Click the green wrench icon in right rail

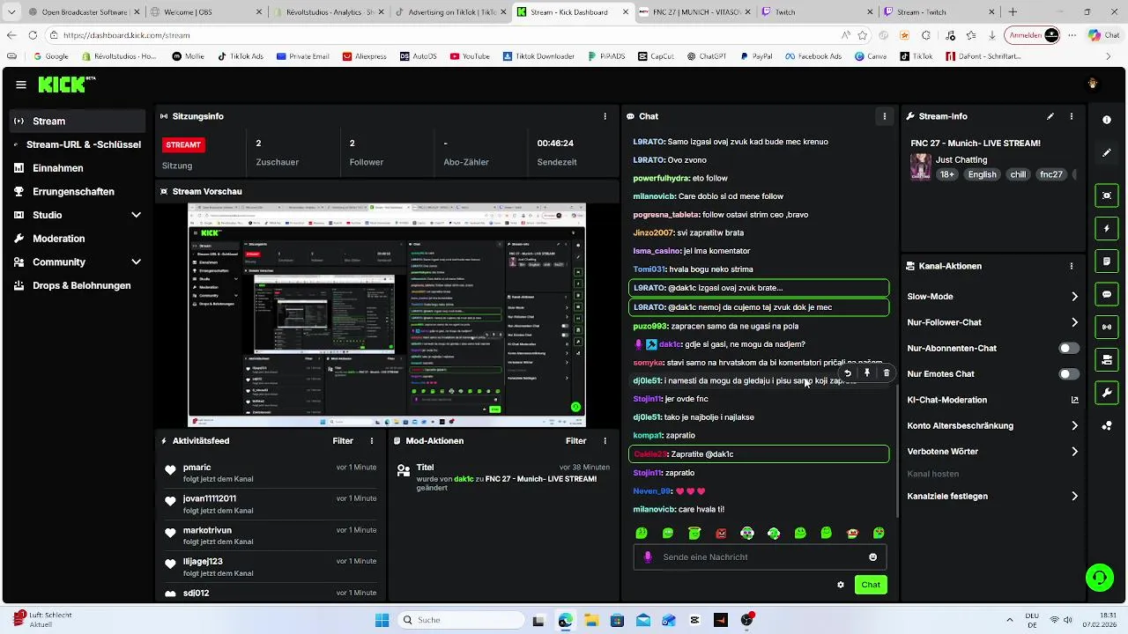pos(1107,393)
